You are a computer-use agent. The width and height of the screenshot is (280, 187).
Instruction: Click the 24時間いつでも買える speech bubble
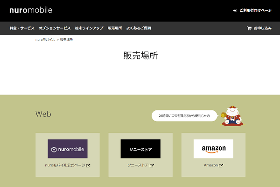pyautogui.click(x=185, y=116)
